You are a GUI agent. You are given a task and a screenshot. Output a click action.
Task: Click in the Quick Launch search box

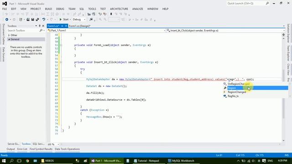[x=246, y=3]
